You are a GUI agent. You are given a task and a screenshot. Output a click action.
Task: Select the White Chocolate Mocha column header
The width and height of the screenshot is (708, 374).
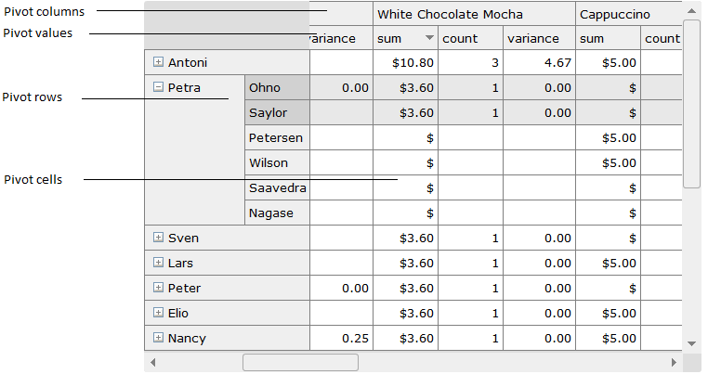tap(450, 15)
